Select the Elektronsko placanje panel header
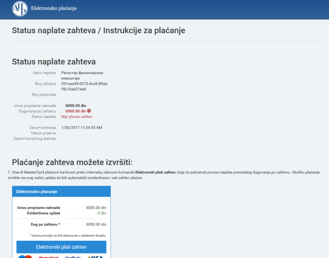 (37, 191)
